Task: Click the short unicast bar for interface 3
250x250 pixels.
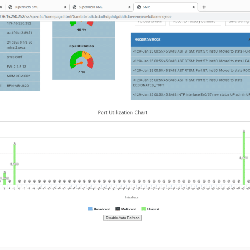Action: [x=5, y=179]
